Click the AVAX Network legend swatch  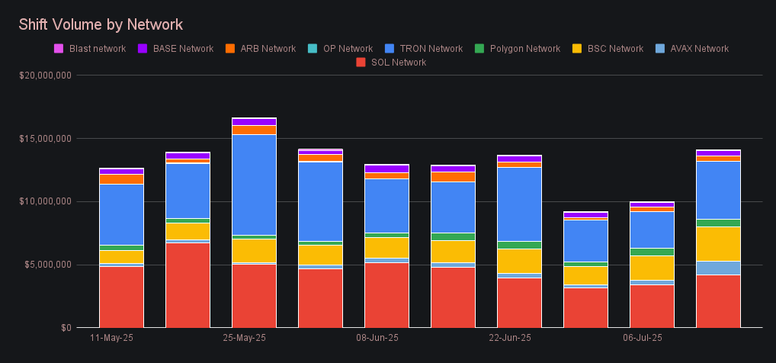tap(660, 49)
